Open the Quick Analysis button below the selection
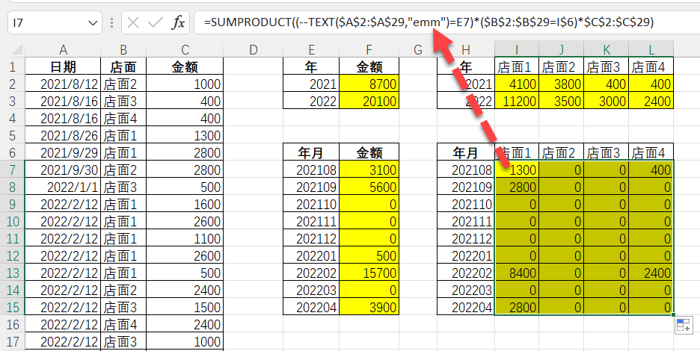The image size is (700, 351). click(683, 326)
